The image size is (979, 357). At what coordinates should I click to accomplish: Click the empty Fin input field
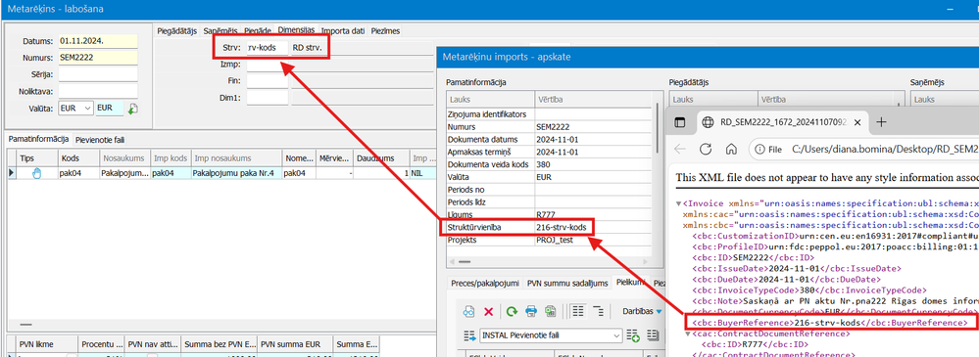pyautogui.click(x=268, y=80)
